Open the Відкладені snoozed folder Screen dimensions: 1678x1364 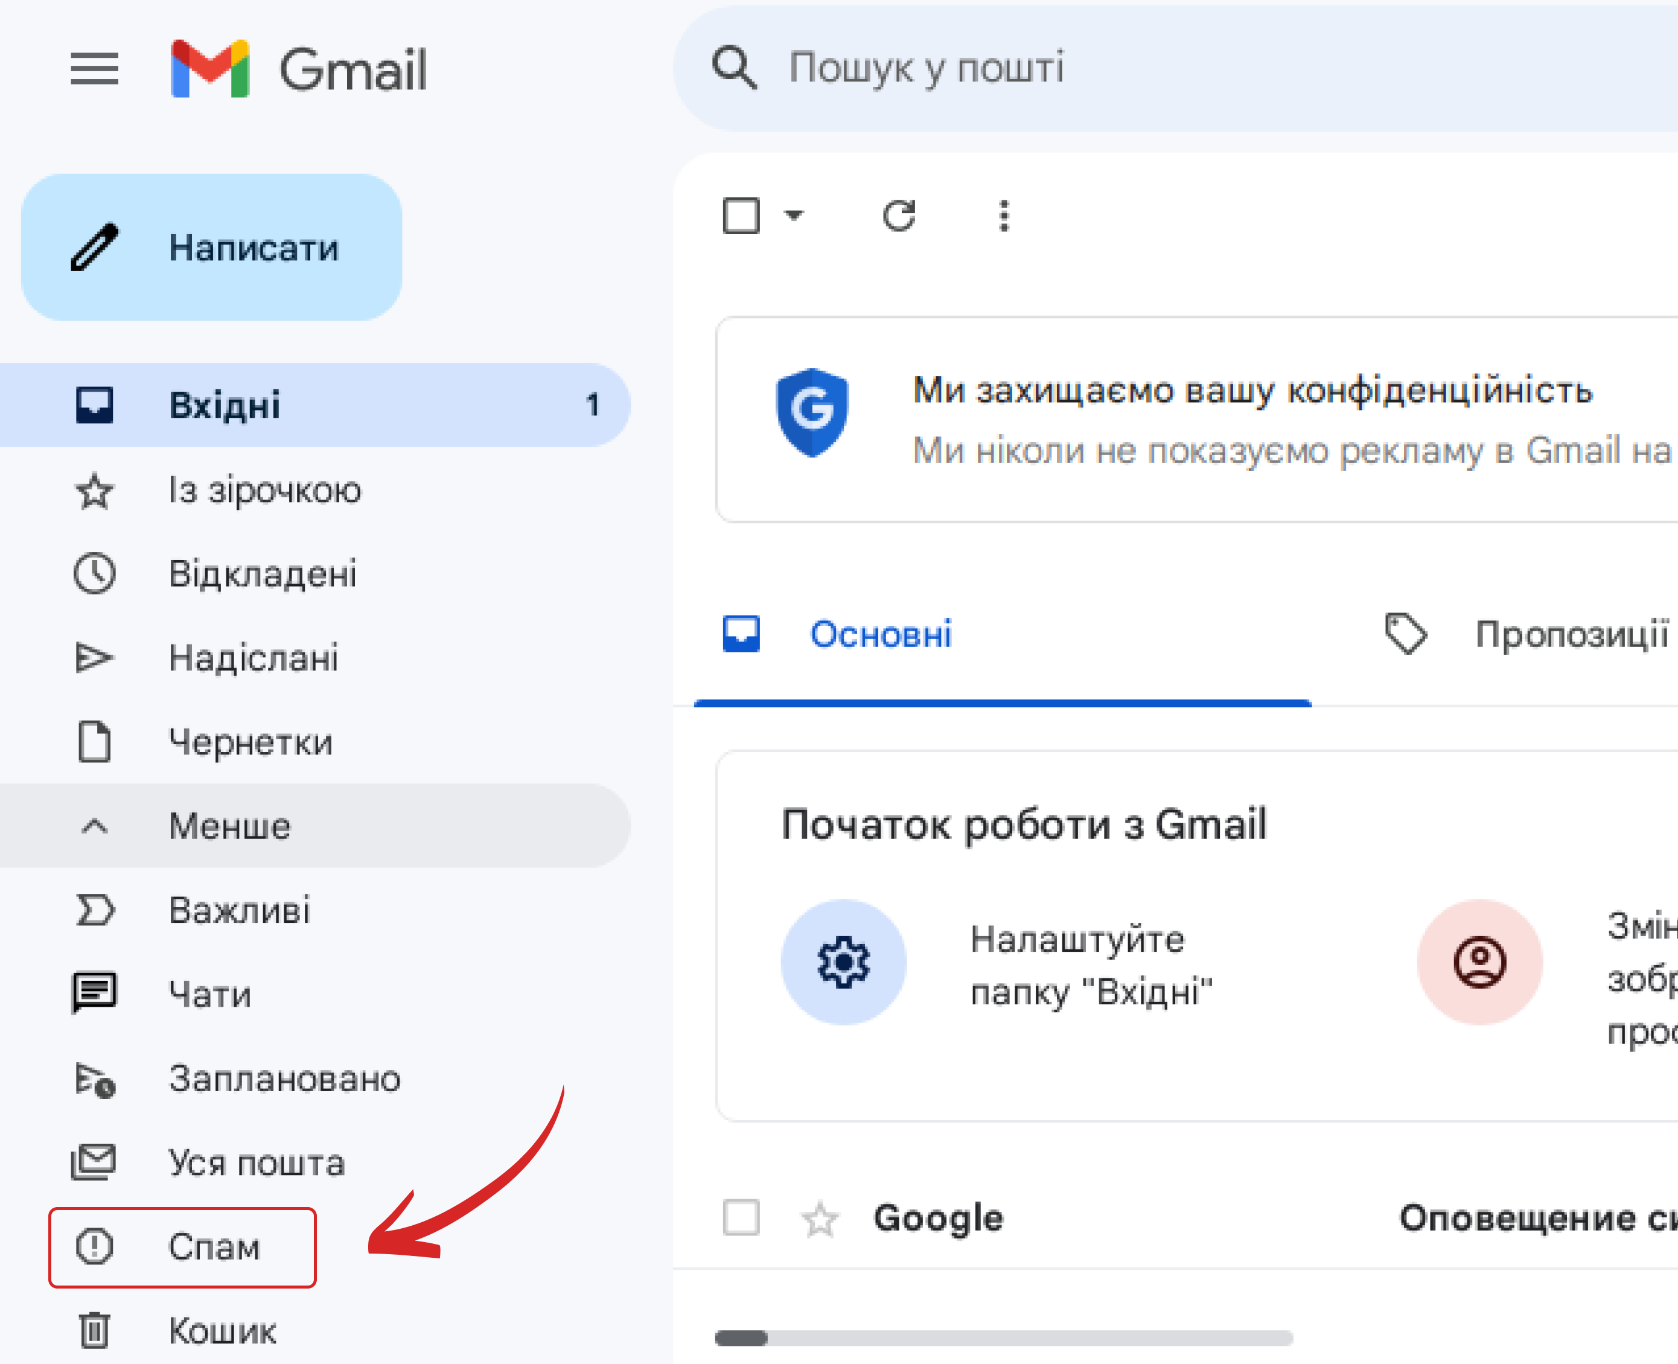[x=261, y=573]
